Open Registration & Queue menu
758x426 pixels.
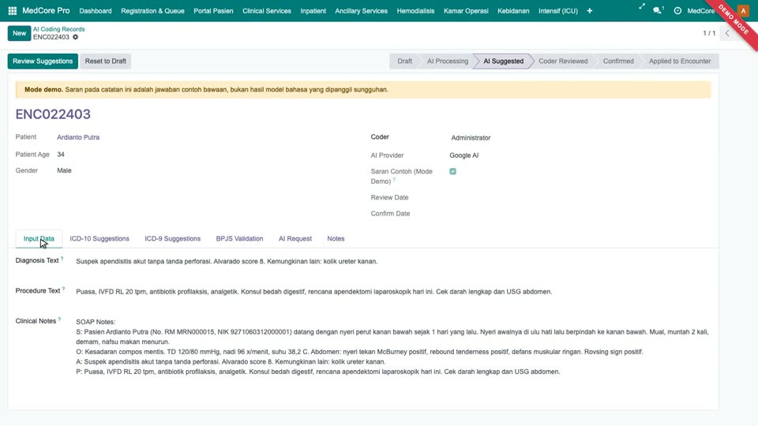click(x=152, y=10)
